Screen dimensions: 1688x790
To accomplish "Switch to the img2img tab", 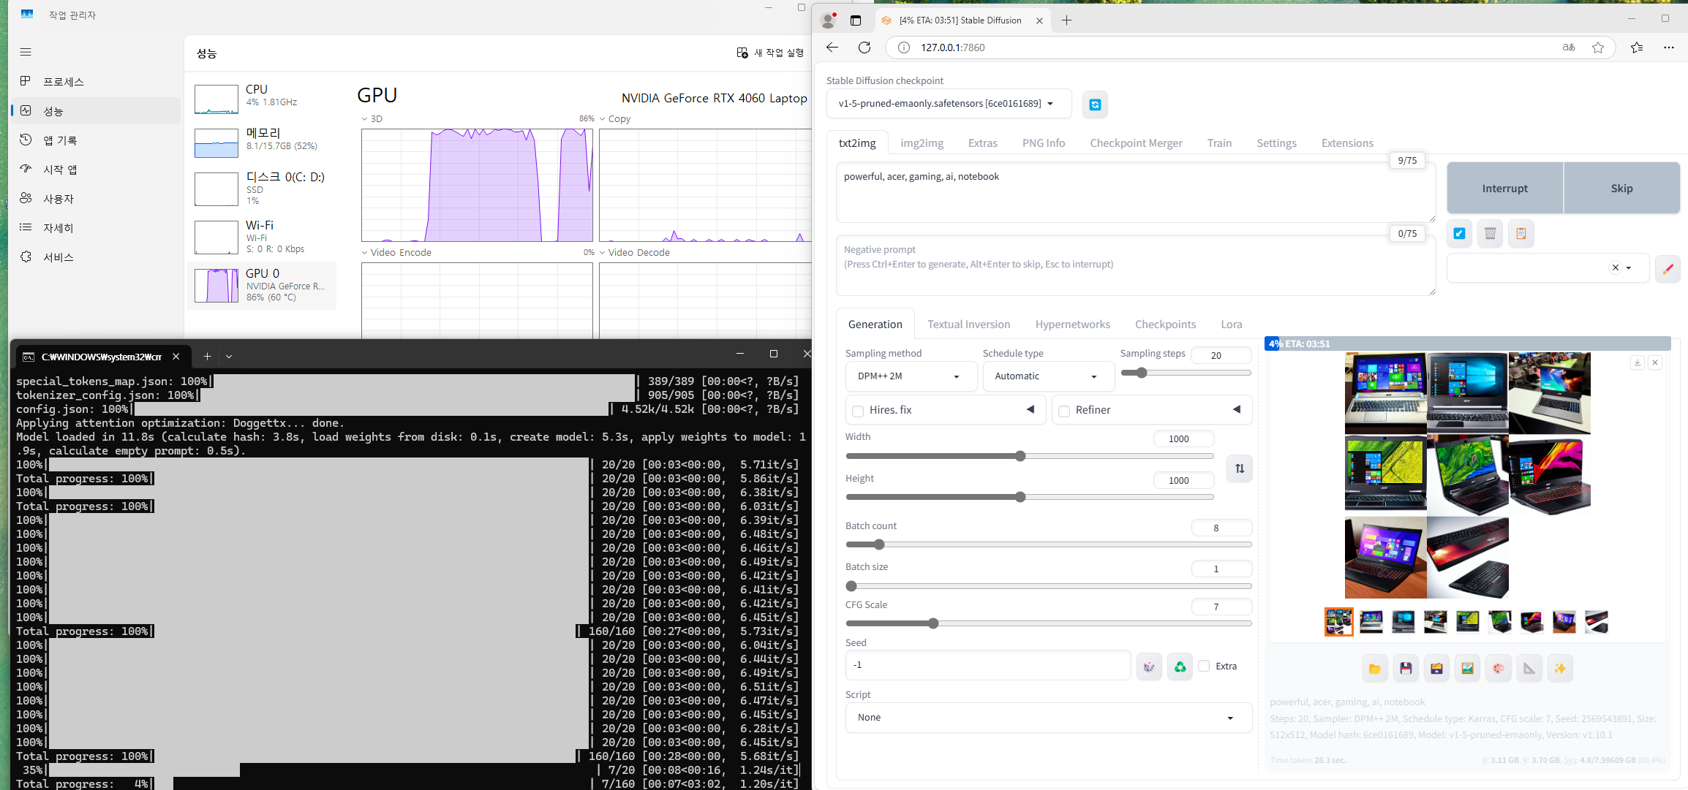I will click(922, 143).
